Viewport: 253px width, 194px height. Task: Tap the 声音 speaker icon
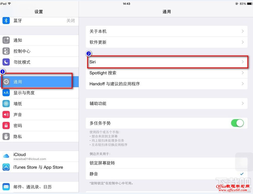(6, 115)
